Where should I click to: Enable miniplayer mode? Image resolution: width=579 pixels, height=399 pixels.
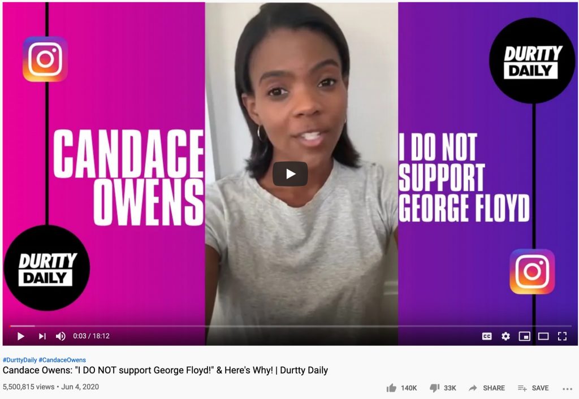pos(524,336)
